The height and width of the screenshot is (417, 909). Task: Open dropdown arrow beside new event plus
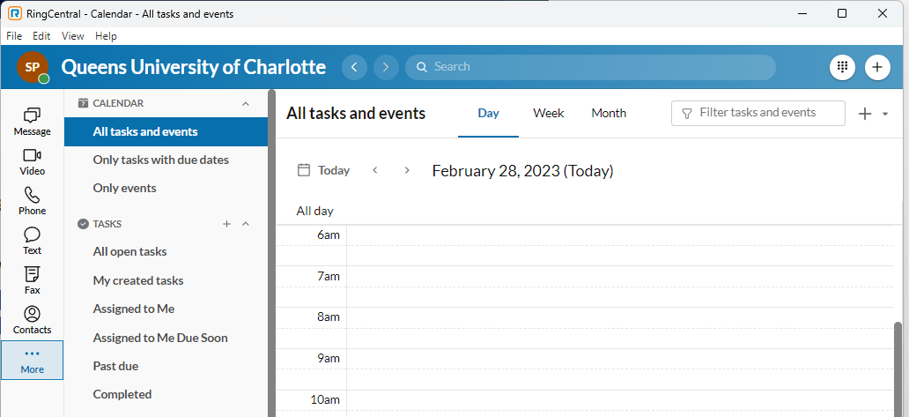click(x=885, y=114)
